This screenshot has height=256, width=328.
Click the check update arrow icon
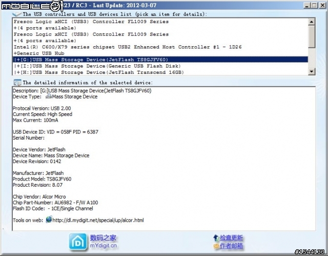216,238
